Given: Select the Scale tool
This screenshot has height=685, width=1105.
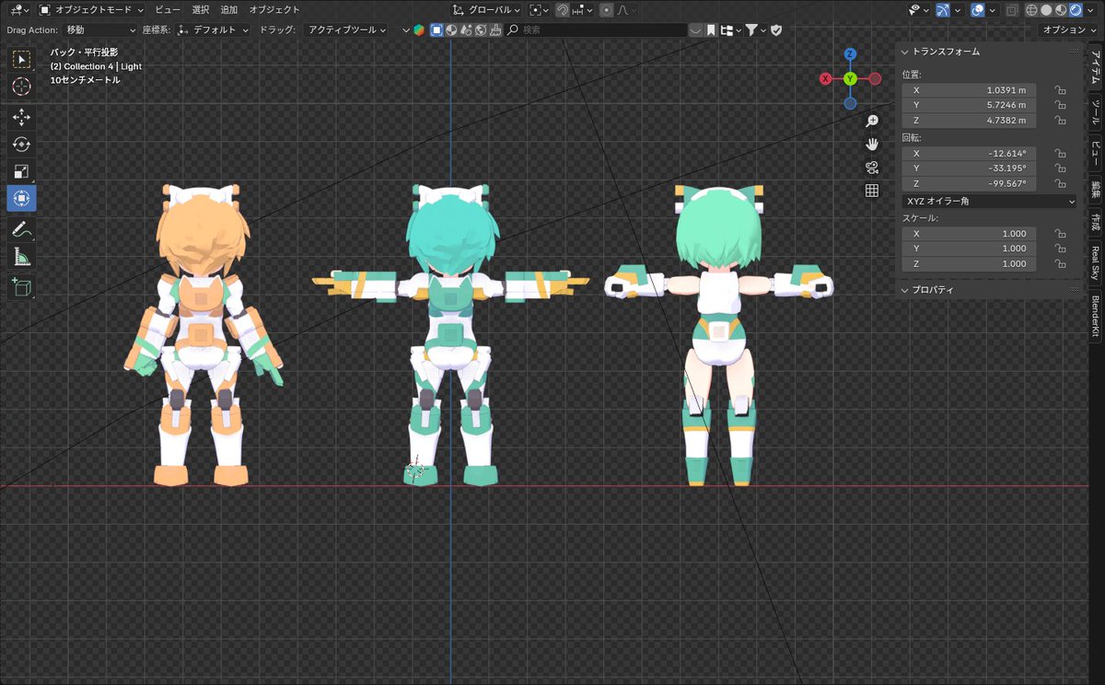Looking at the screenshot, I should click(21, 171).
